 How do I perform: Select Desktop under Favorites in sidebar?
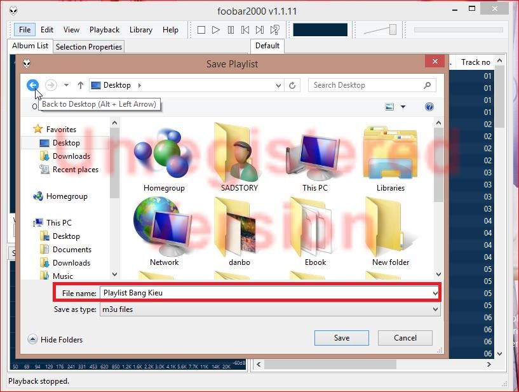tap(66, 143)
